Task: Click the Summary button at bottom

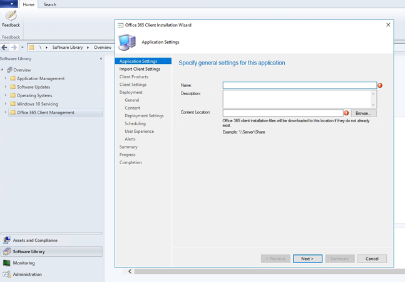Action: coord(340,258)
